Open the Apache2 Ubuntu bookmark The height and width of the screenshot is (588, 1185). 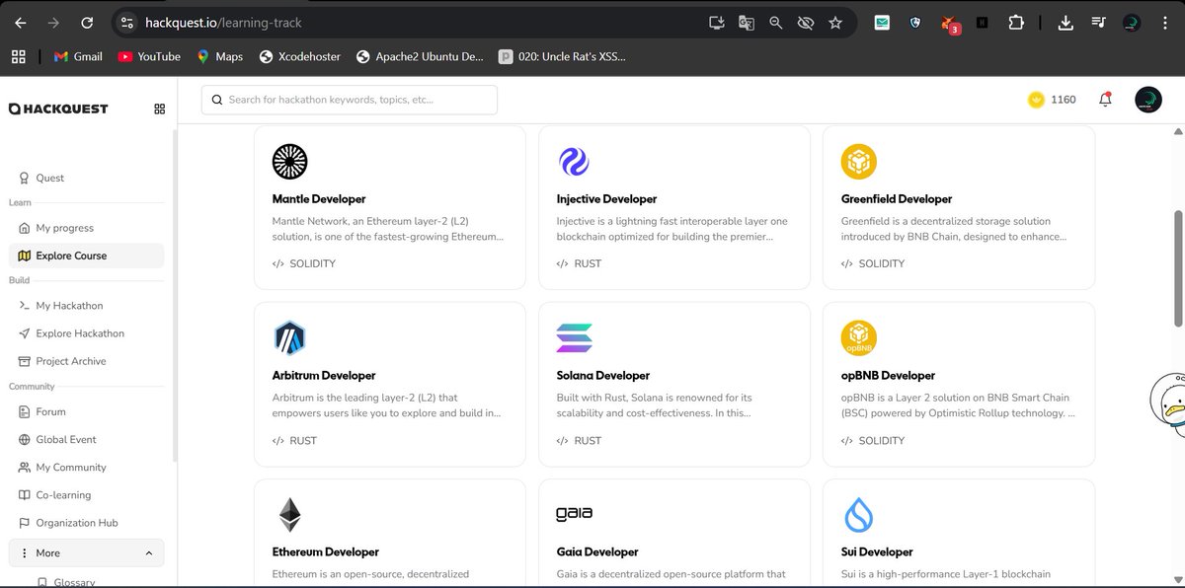(420, 56)
